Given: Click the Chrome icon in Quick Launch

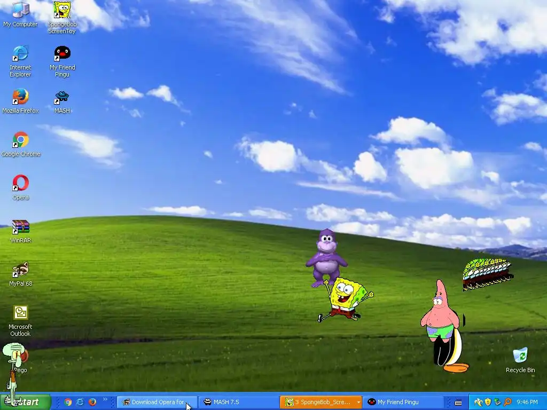Looking at the screenshot, I should pos(68,402).
